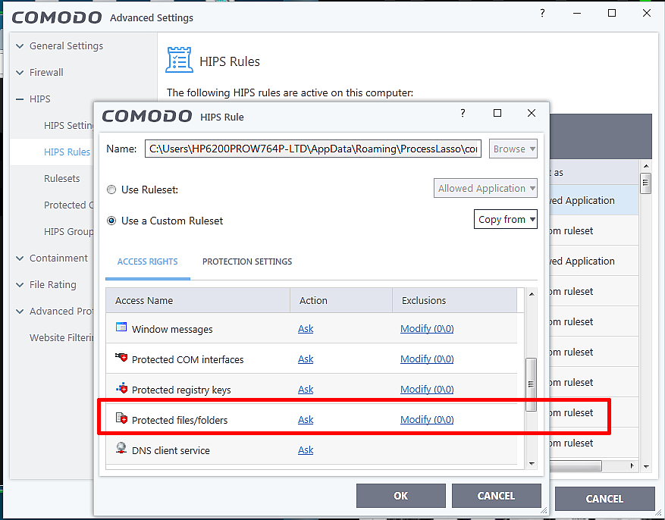Image resolution: width=665 pixels, height=520 pixels.
Task: Expand General Settings in sidebar
Action: tap(20, 45)
